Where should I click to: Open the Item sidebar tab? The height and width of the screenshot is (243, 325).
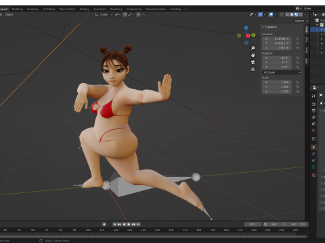coord(307,30)
